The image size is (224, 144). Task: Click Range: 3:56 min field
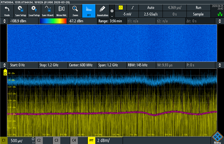(x=112, y=21)
